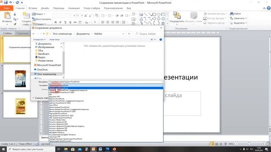Toggle underline (Ч) formatting

click(x=65, y=22)
